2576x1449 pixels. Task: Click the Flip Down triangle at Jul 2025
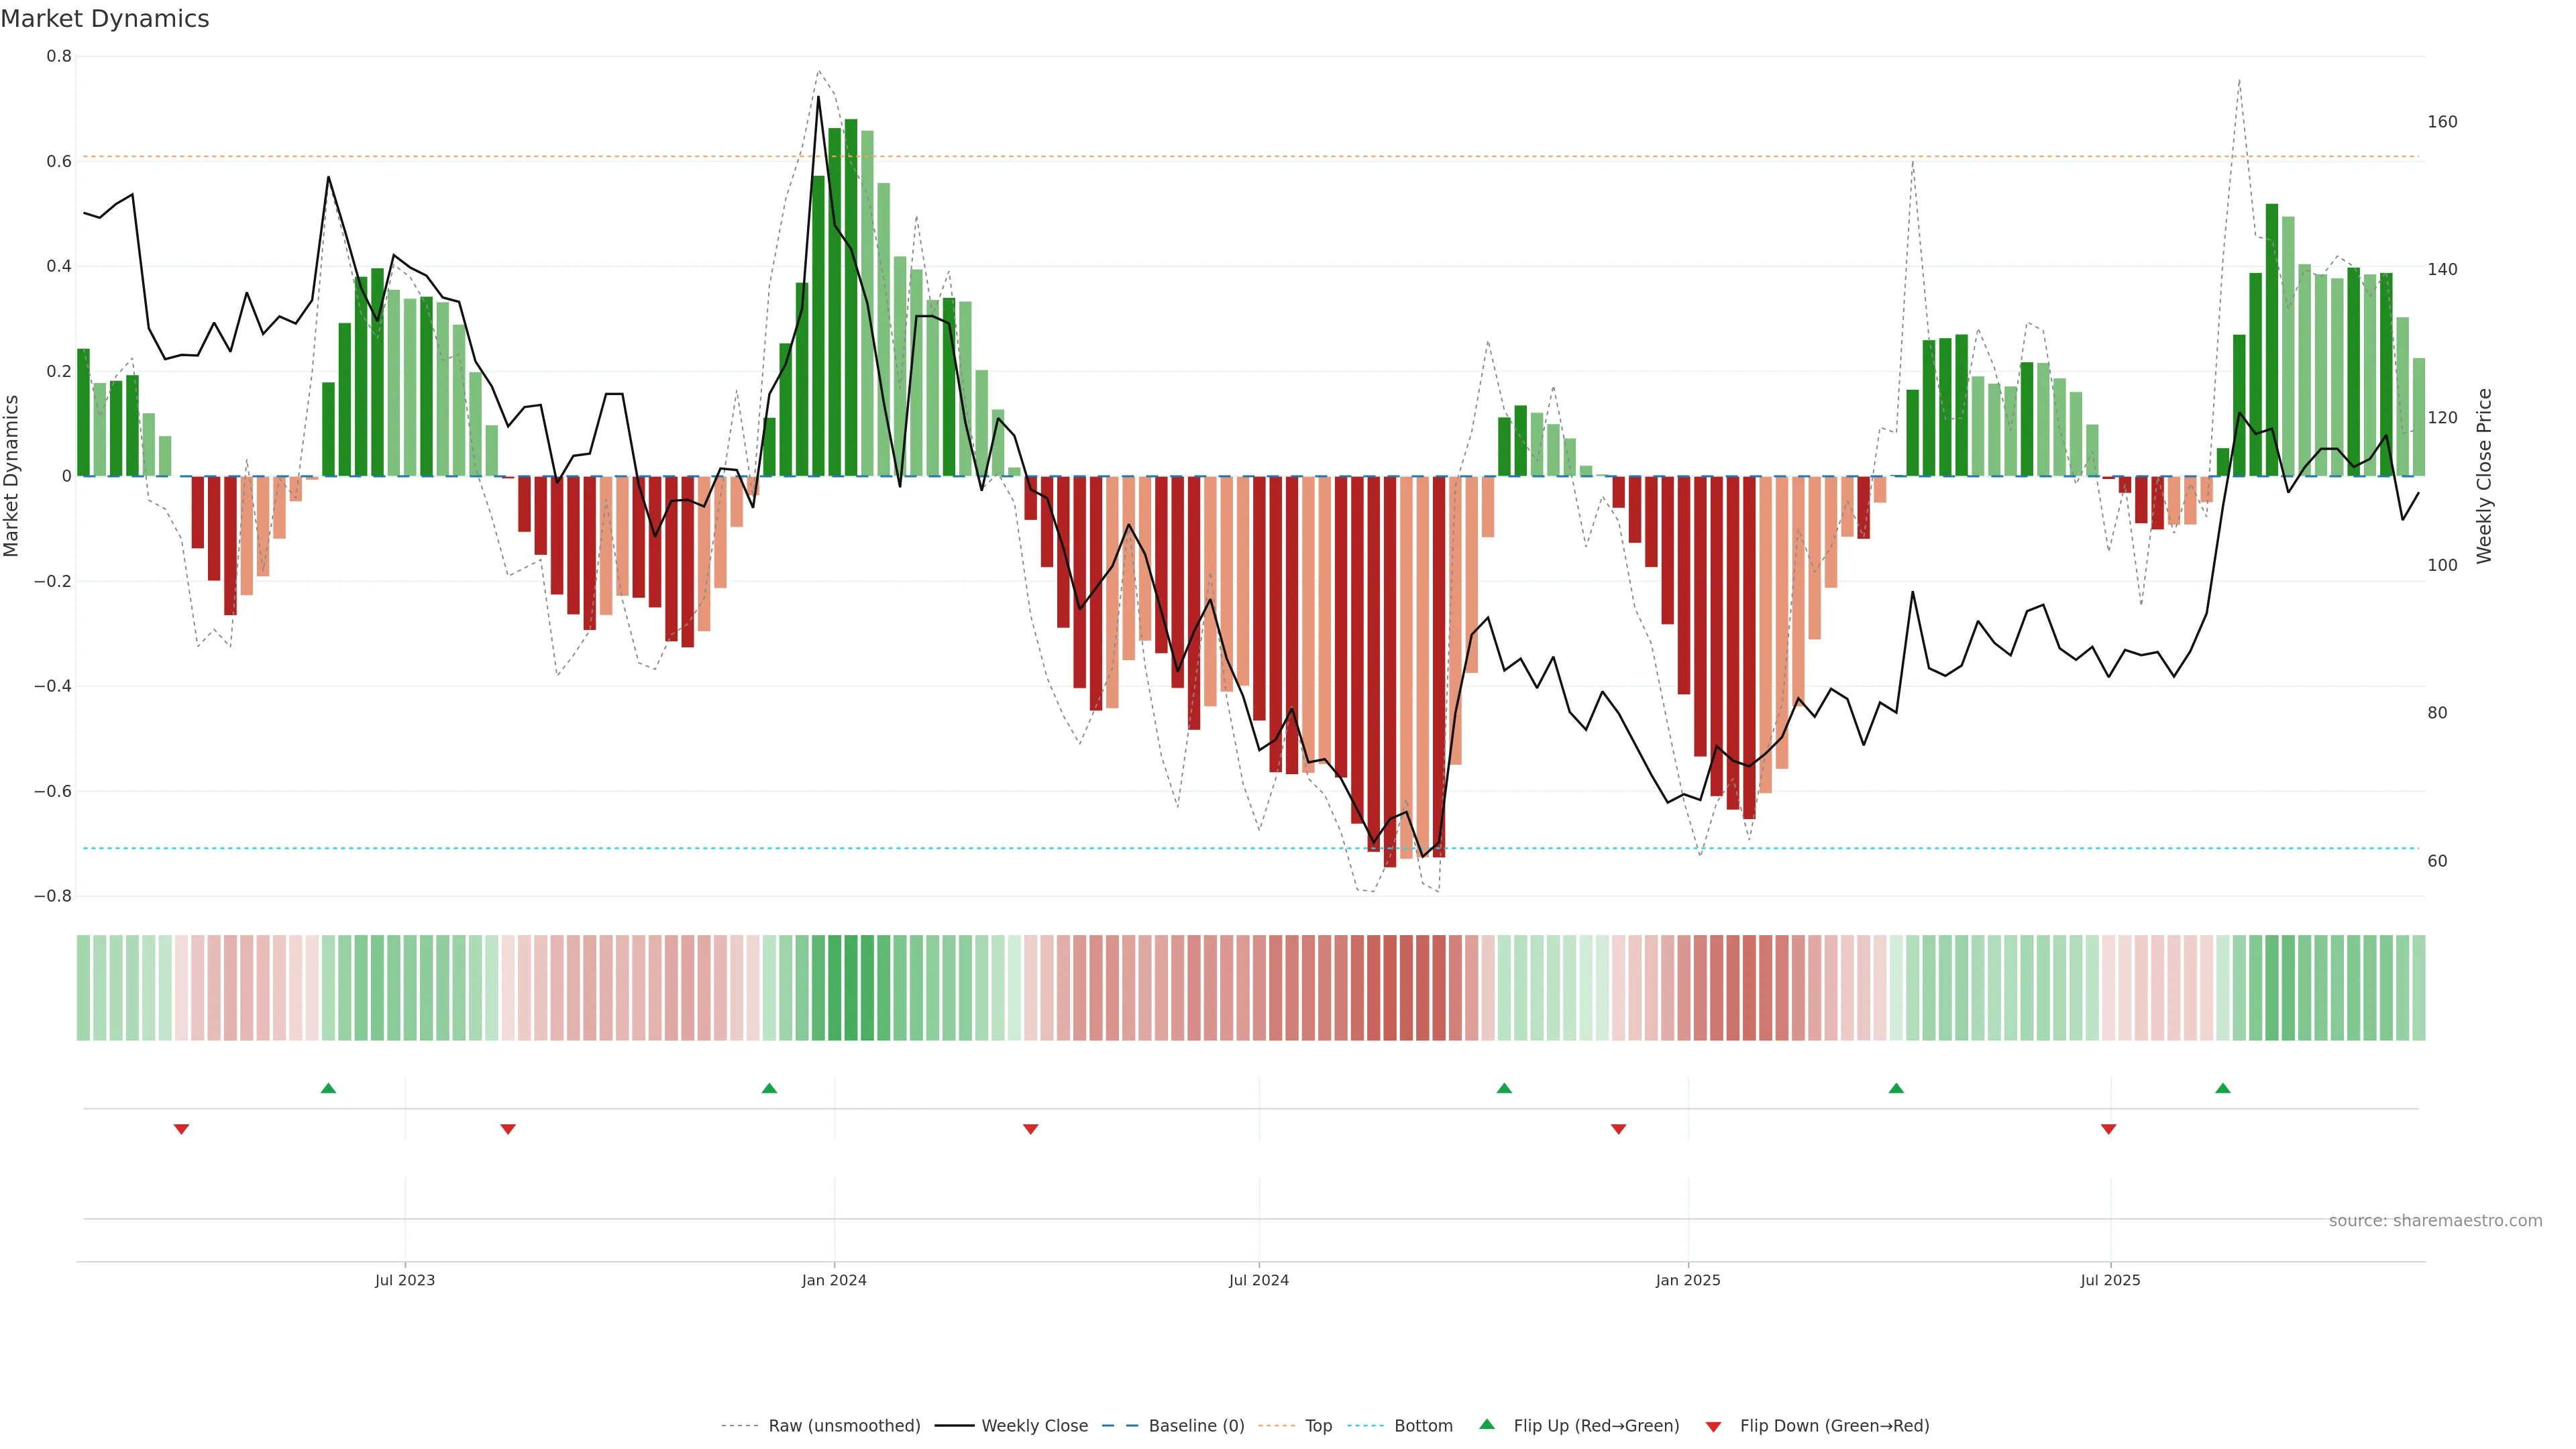[2109, 1129]
